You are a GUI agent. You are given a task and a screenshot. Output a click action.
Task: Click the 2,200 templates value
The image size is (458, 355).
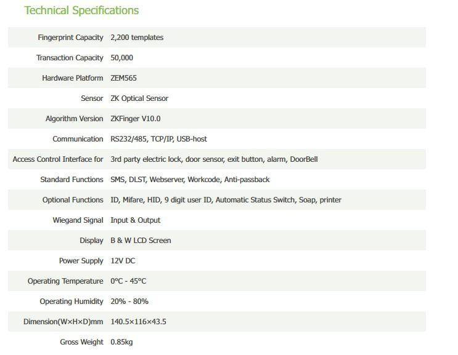pyautogui.click(x=137, y=38)
